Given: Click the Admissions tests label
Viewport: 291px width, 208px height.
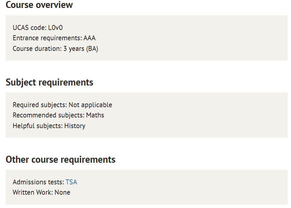Looking at the screenshot, I should [x=38, y=182].
